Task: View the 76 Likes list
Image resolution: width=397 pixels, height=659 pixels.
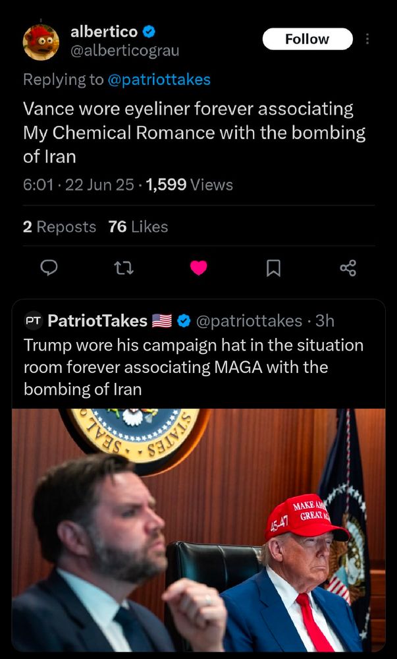Action: pos(138,227)
